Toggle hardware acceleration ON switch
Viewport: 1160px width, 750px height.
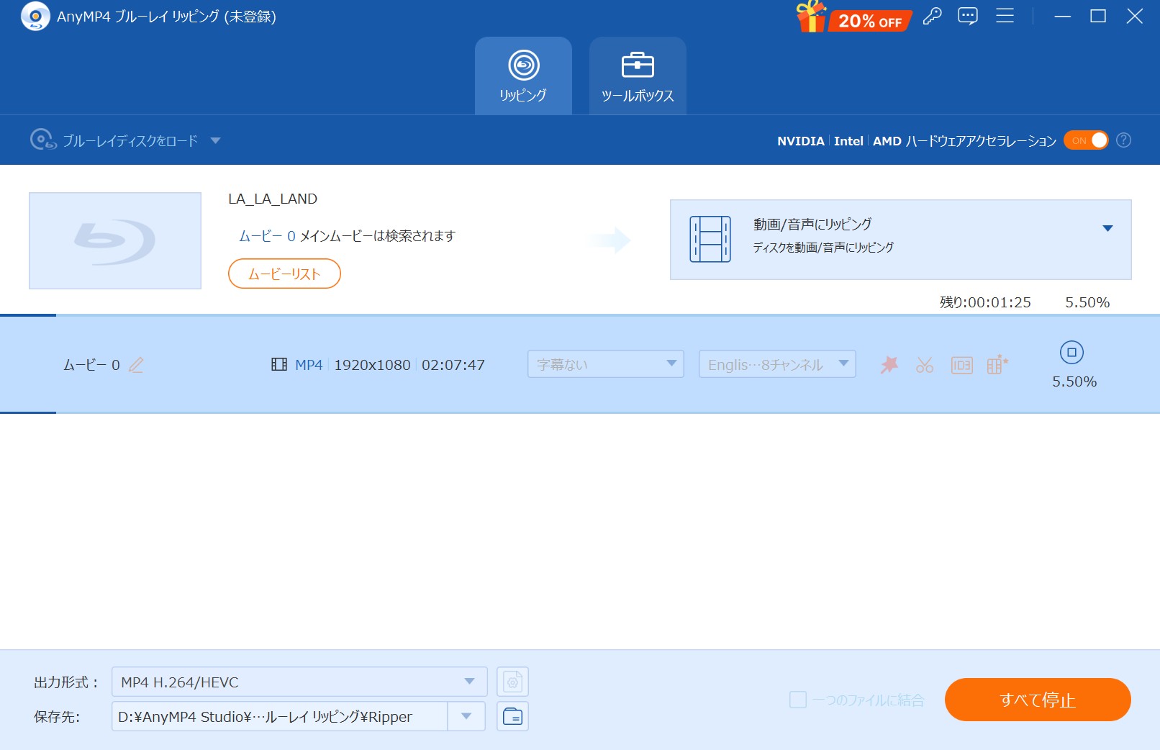click(1086, 140)
